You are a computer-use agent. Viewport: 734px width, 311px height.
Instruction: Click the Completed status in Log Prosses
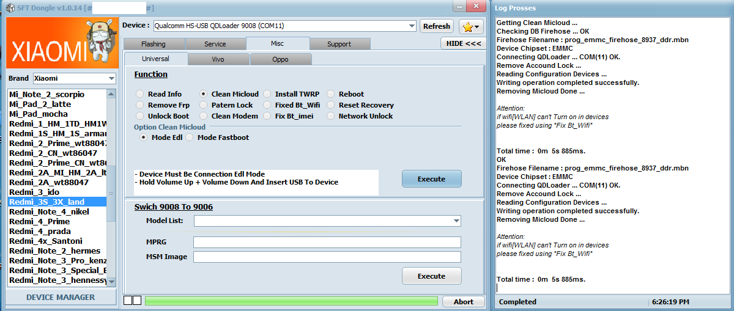517,302
